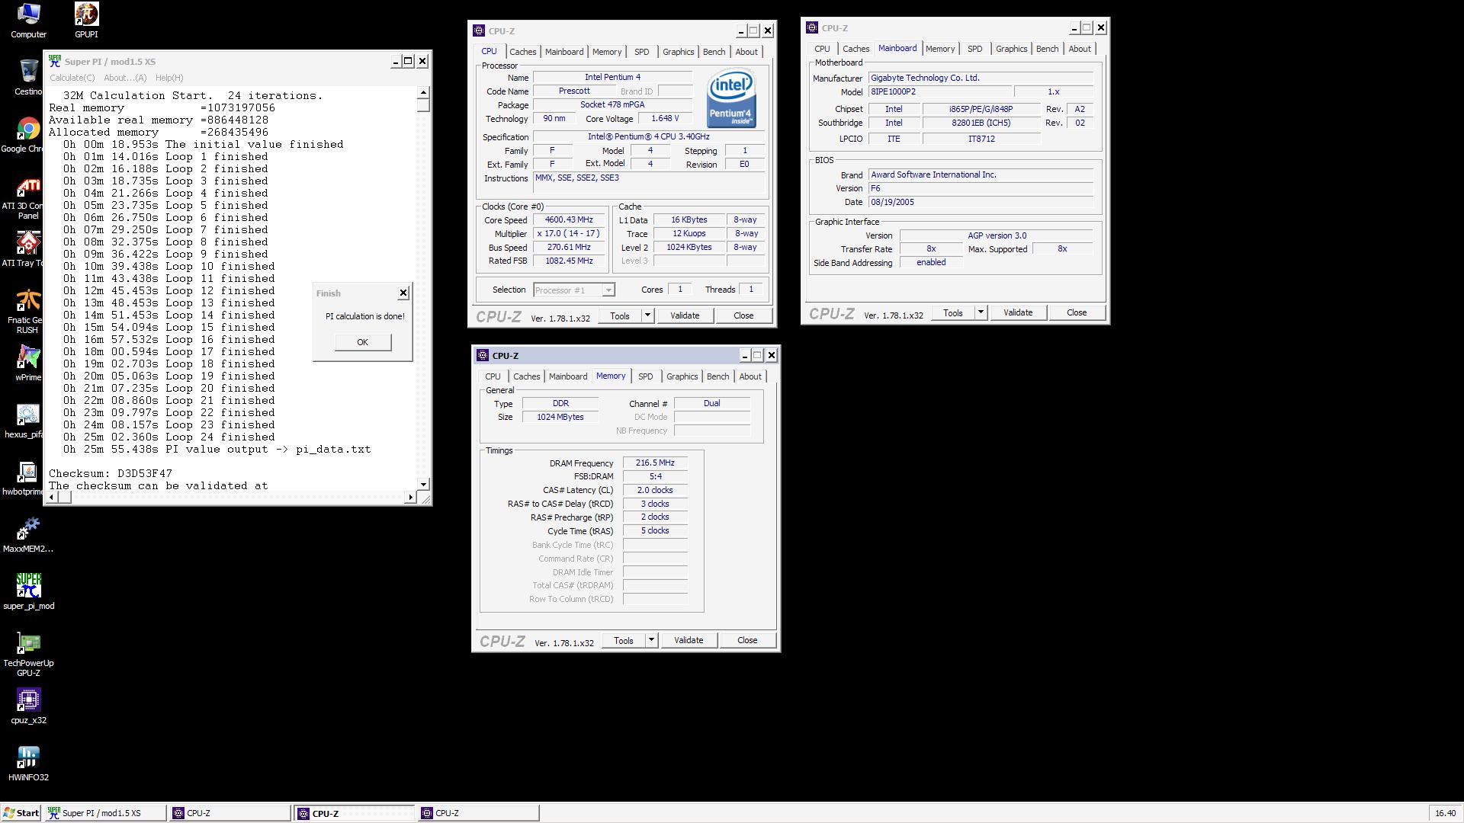Click Super PI vertical scrollbar down arrow
This screenshot has width=1464, height=823.
[423, 485]
